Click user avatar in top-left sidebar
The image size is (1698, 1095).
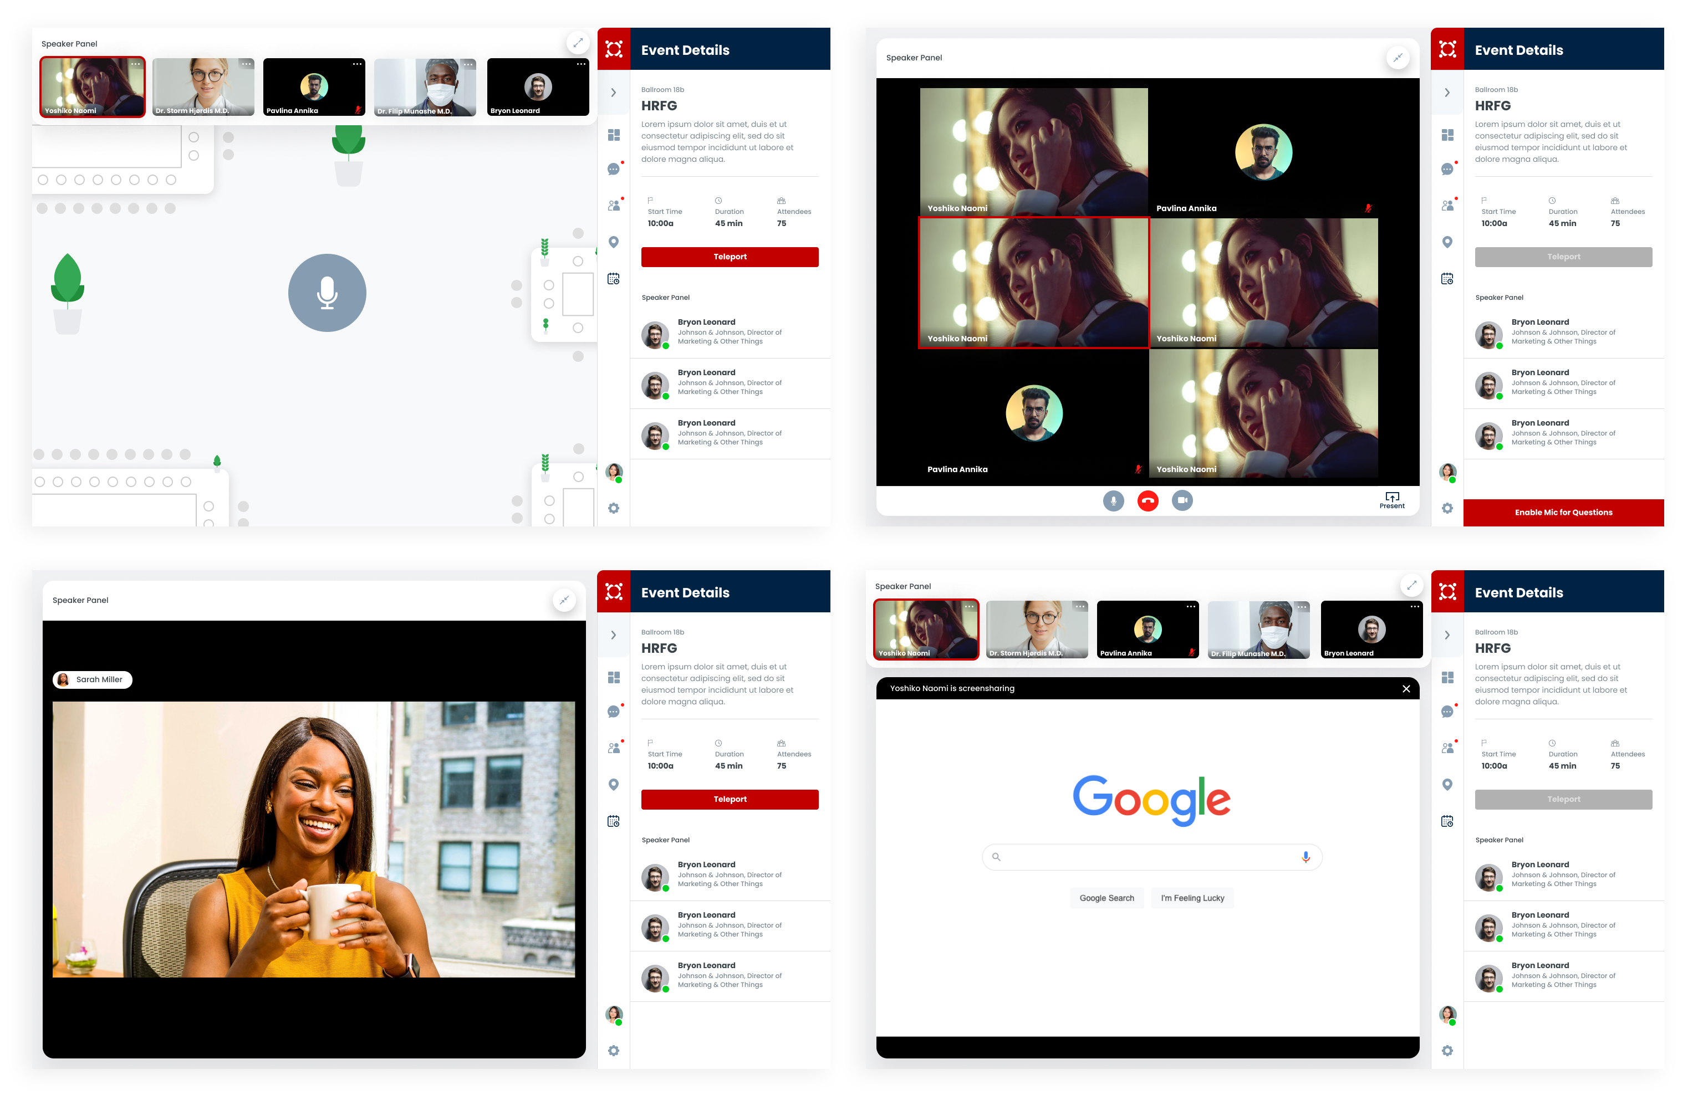[614, 472]
